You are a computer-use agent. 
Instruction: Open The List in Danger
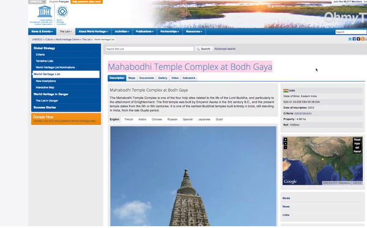coord(47,101)
